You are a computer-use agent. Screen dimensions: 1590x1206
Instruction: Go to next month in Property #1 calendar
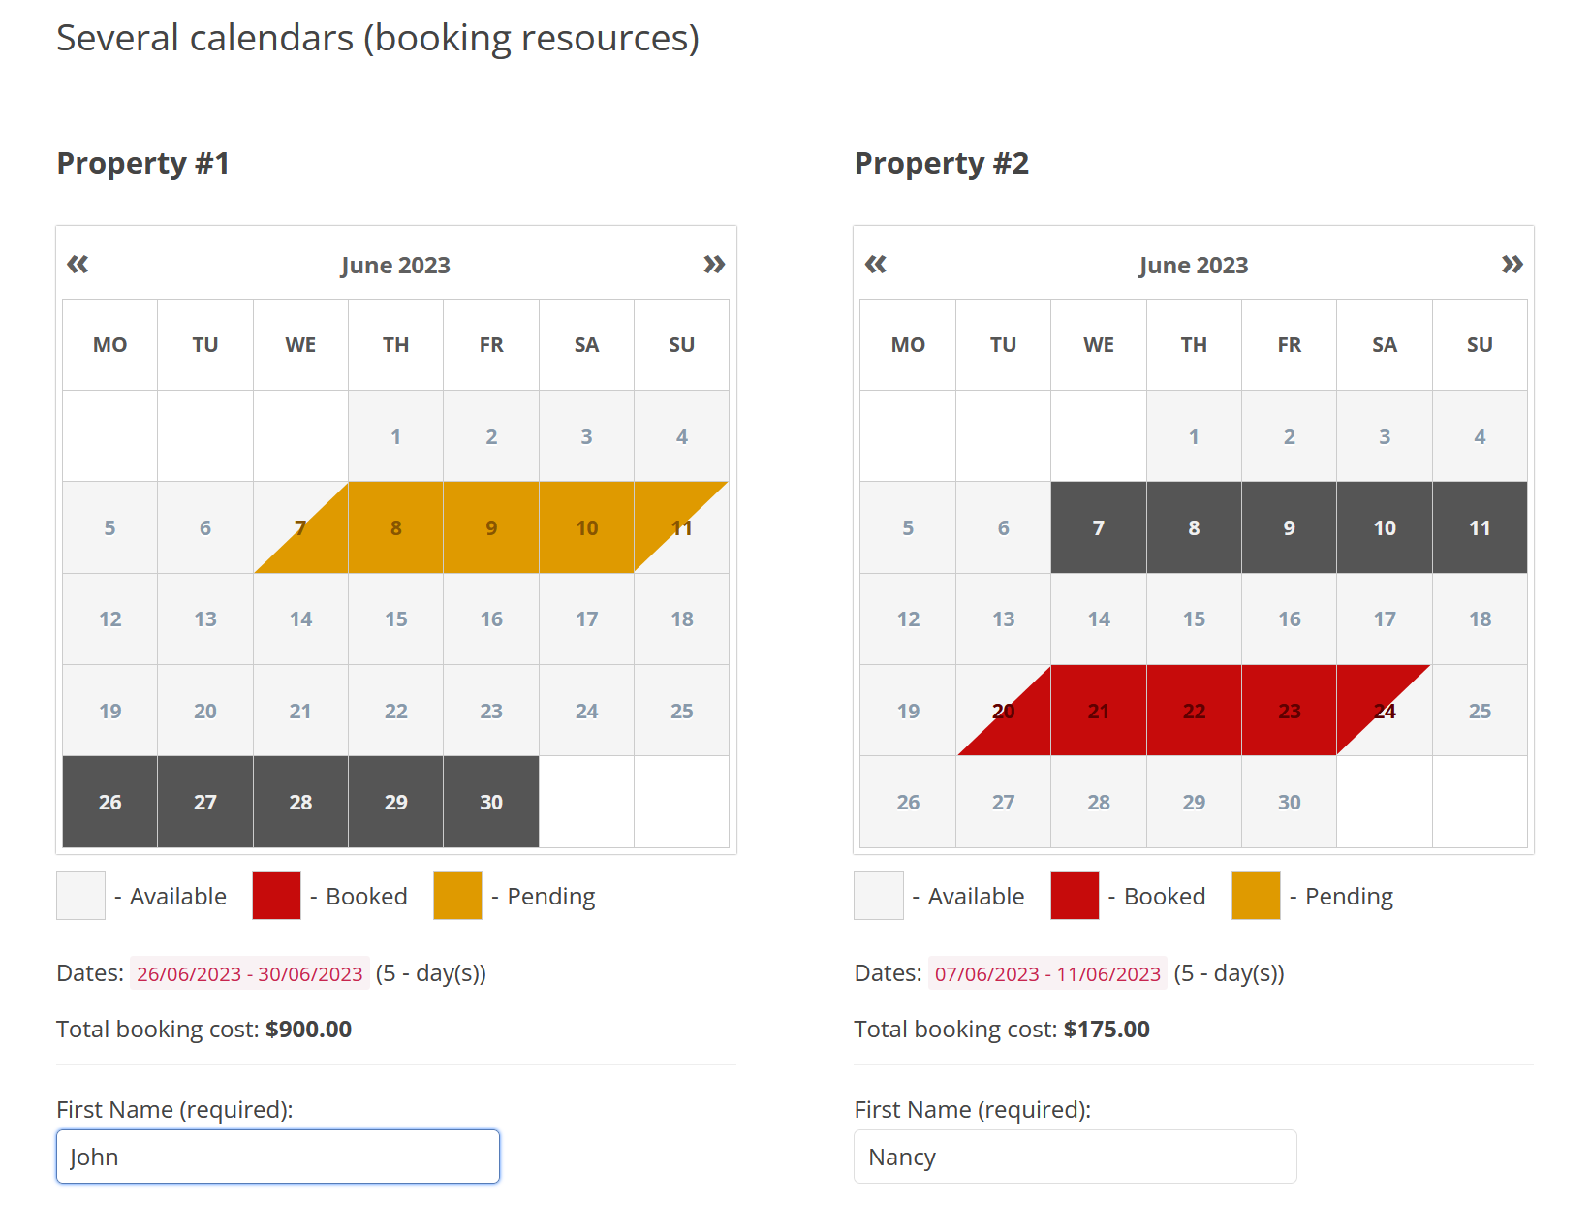714,265
